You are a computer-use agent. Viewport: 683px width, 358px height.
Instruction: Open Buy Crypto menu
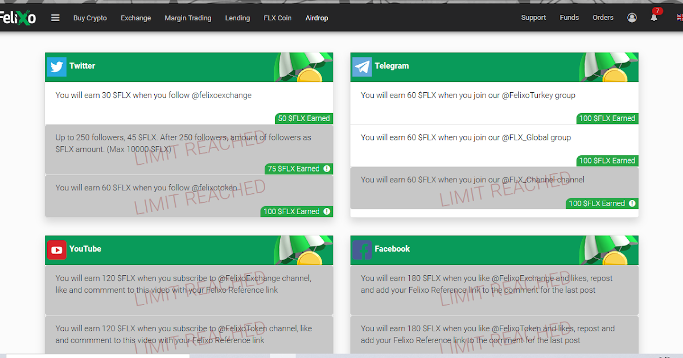click(90, 18)
